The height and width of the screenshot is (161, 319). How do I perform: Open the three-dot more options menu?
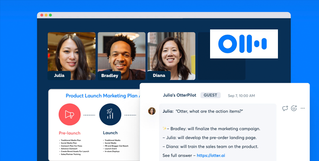click(x=303, y=108)
